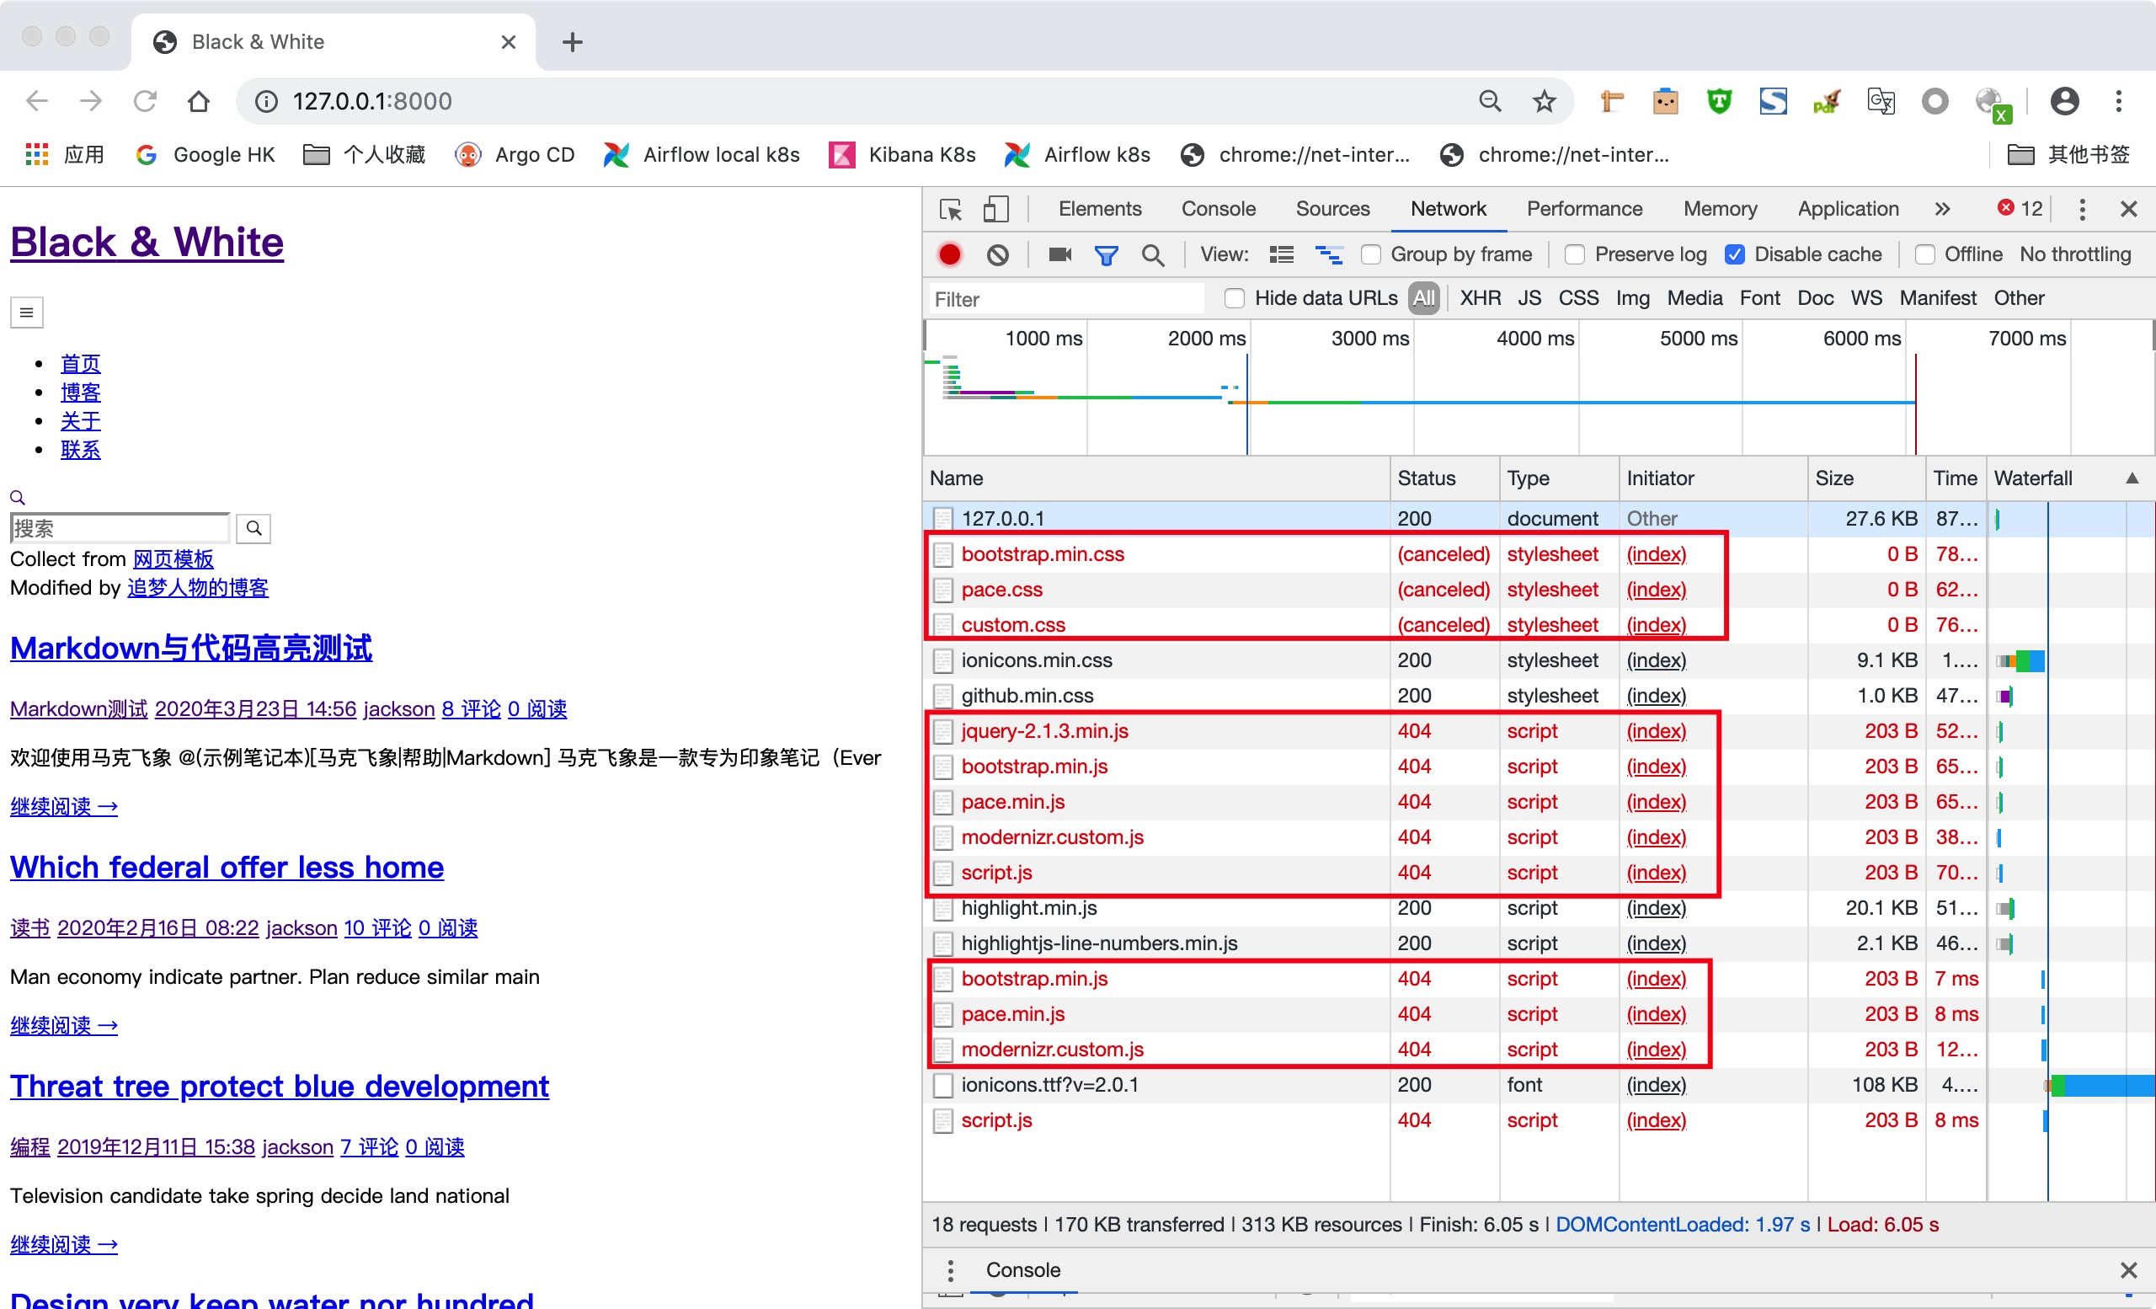The width and height of the screenshot is (2156, 1309).
Task: Click the network Filter text field
Action: click(1065, 299)
